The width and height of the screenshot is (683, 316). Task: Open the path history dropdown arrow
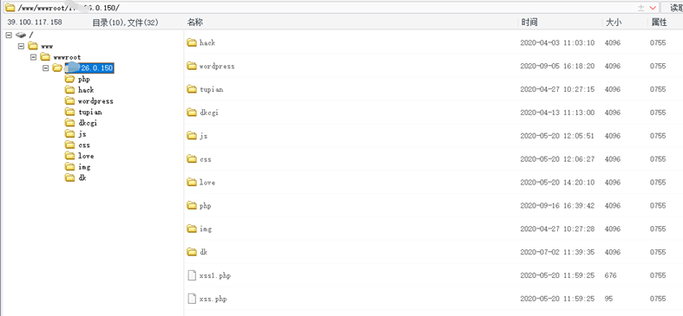pyautogui.click(x=653, y=8)
